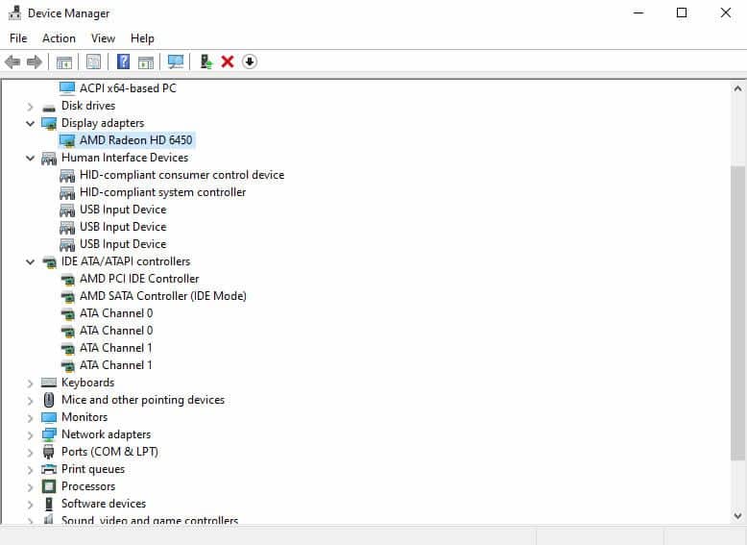Click the IDE ATA/ATAPI controllers category icon
Screen dimensions: 747x545
[x=49, y=261]
